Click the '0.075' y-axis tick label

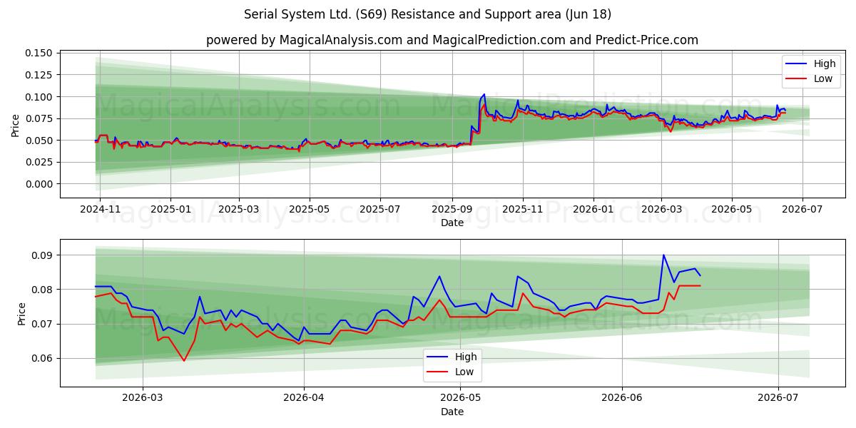click(x=39, y=118)
